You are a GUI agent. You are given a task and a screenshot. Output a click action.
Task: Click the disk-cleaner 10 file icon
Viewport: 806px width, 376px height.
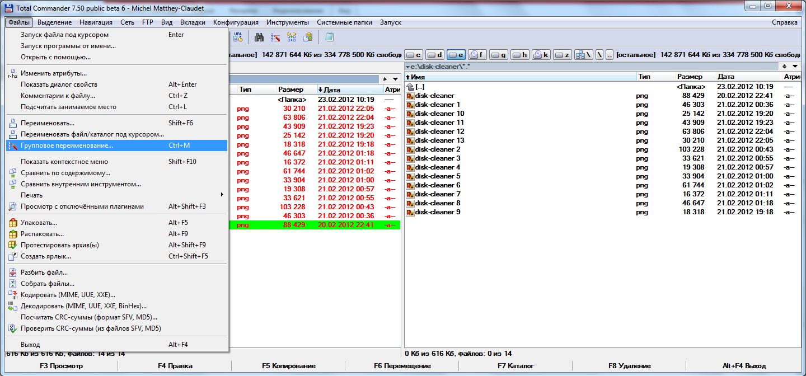coord(410,114)
